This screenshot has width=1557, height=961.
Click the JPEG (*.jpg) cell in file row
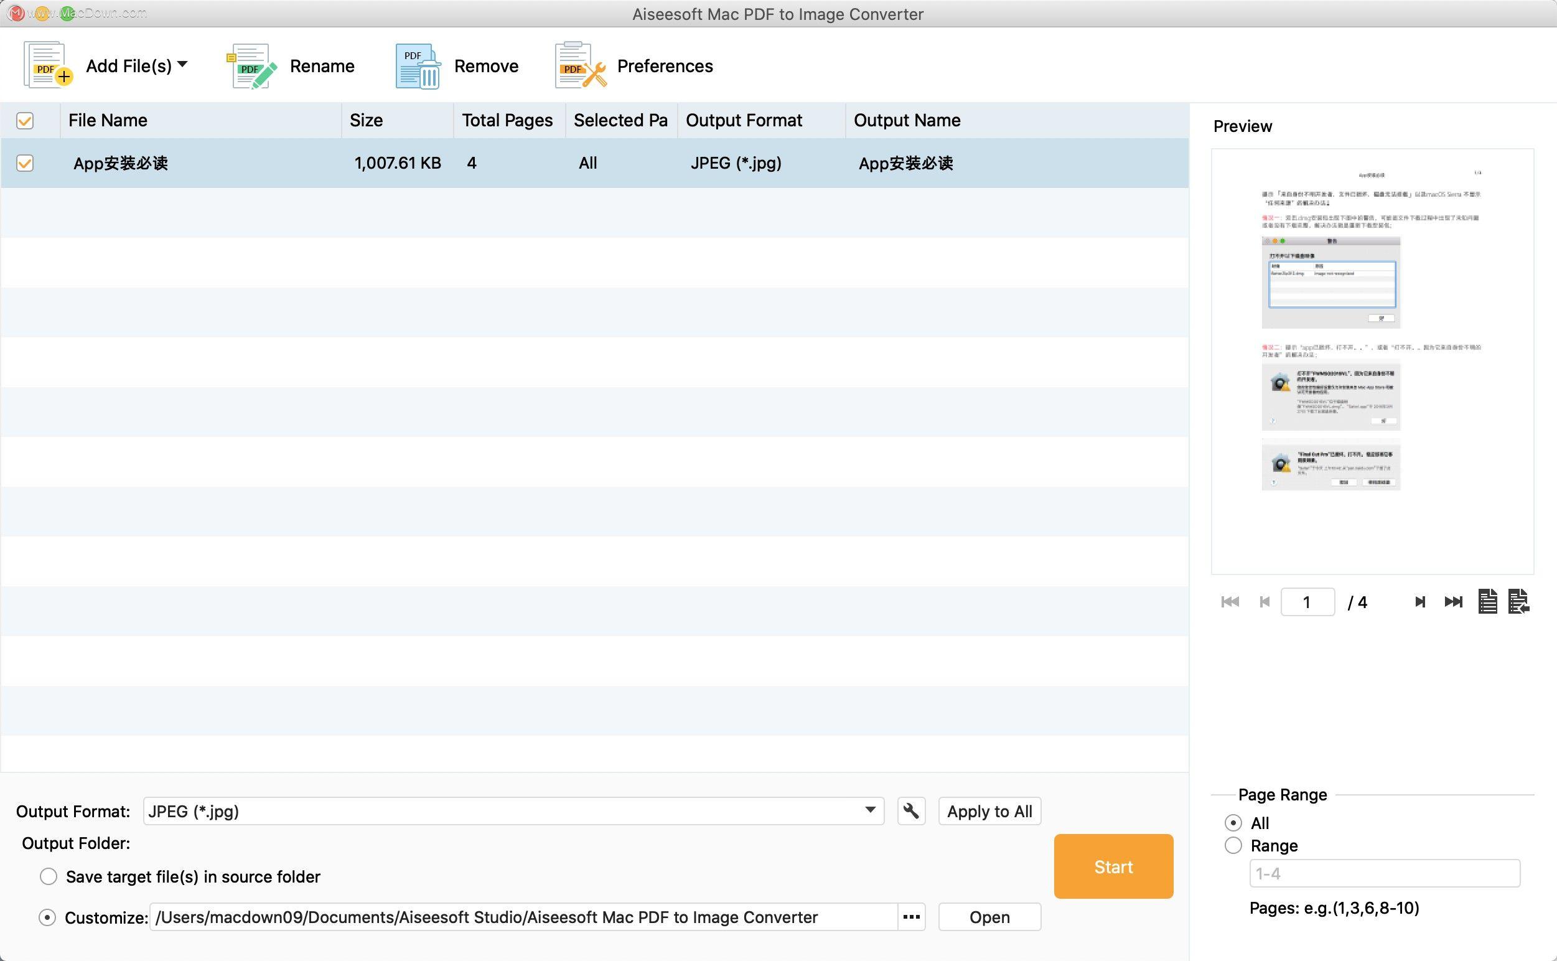coord(736,163)
